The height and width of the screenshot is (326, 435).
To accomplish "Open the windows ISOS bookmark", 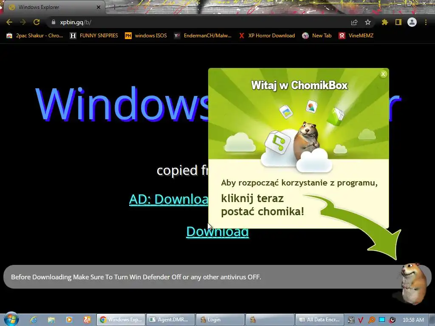I will 146,36.
